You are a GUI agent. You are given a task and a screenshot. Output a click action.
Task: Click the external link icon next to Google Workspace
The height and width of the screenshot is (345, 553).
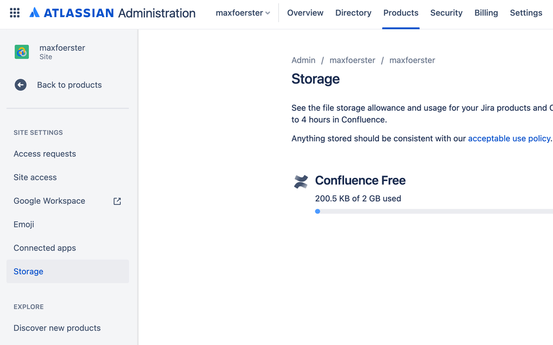(x=117, y=201)
